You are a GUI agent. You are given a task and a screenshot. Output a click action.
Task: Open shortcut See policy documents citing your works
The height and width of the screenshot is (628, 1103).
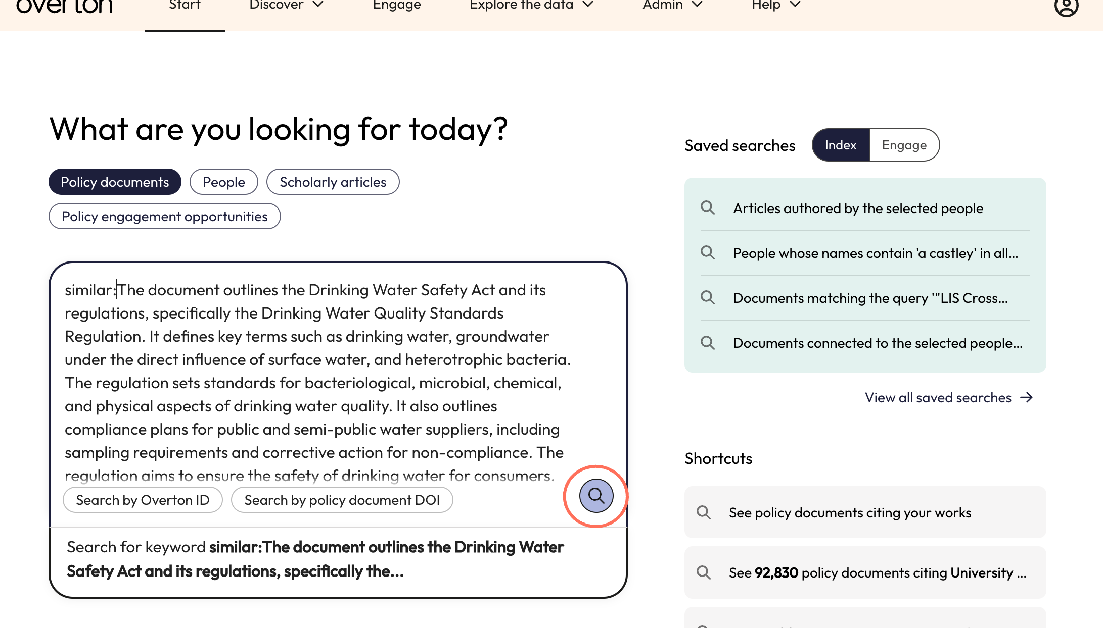[865, 512]
